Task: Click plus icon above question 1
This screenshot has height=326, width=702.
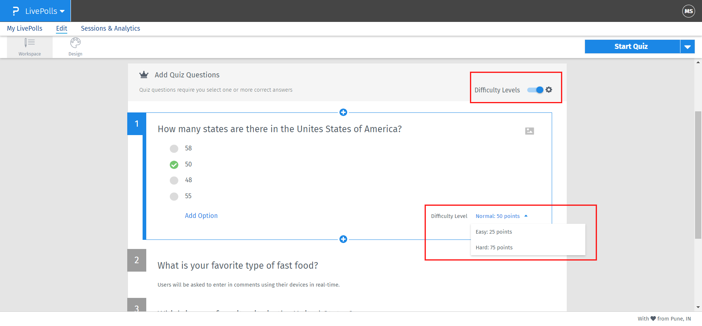Action: (343, 112)
